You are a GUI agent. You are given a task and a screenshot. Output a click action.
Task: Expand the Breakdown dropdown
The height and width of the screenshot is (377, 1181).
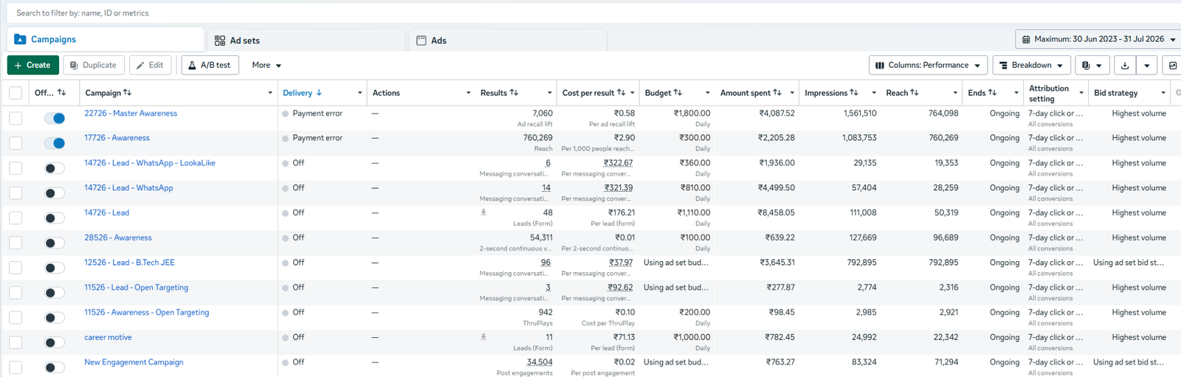(1031, 65)
